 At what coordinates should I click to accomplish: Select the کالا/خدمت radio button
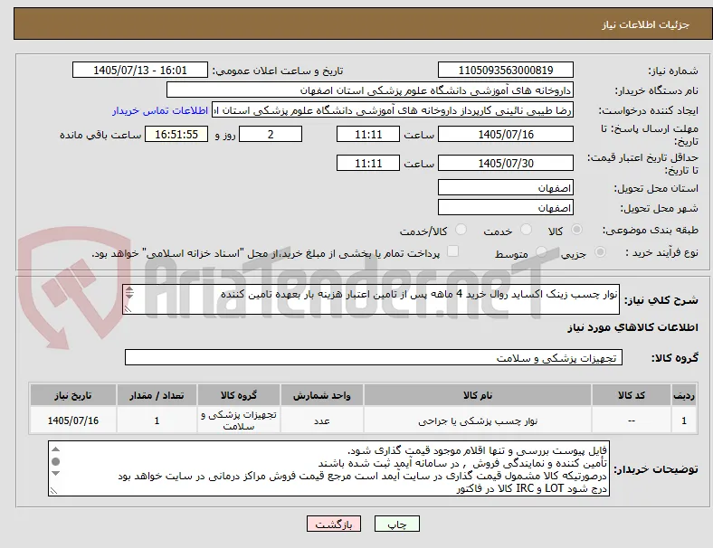click(461, 230)
